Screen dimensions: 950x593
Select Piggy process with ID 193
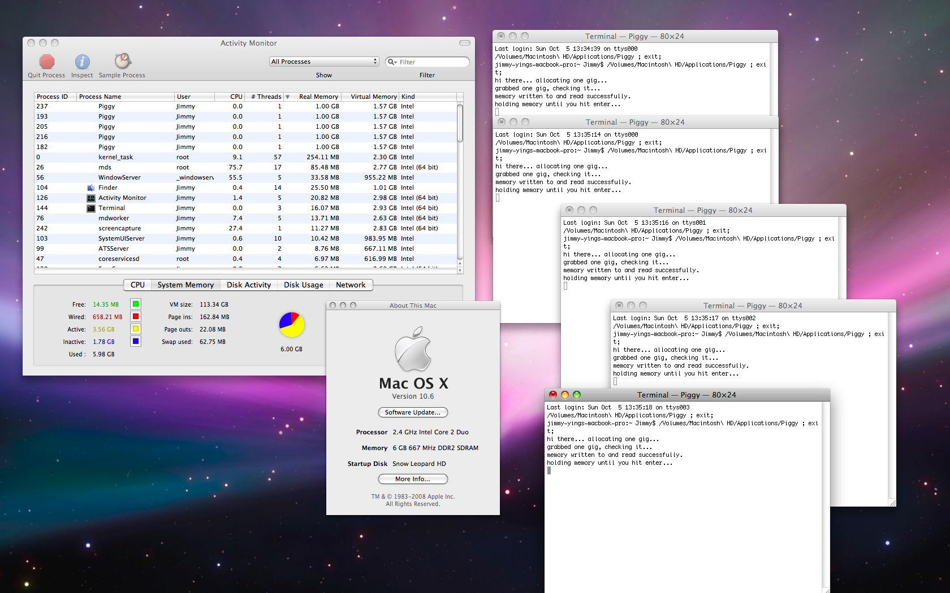click(245, 116)
